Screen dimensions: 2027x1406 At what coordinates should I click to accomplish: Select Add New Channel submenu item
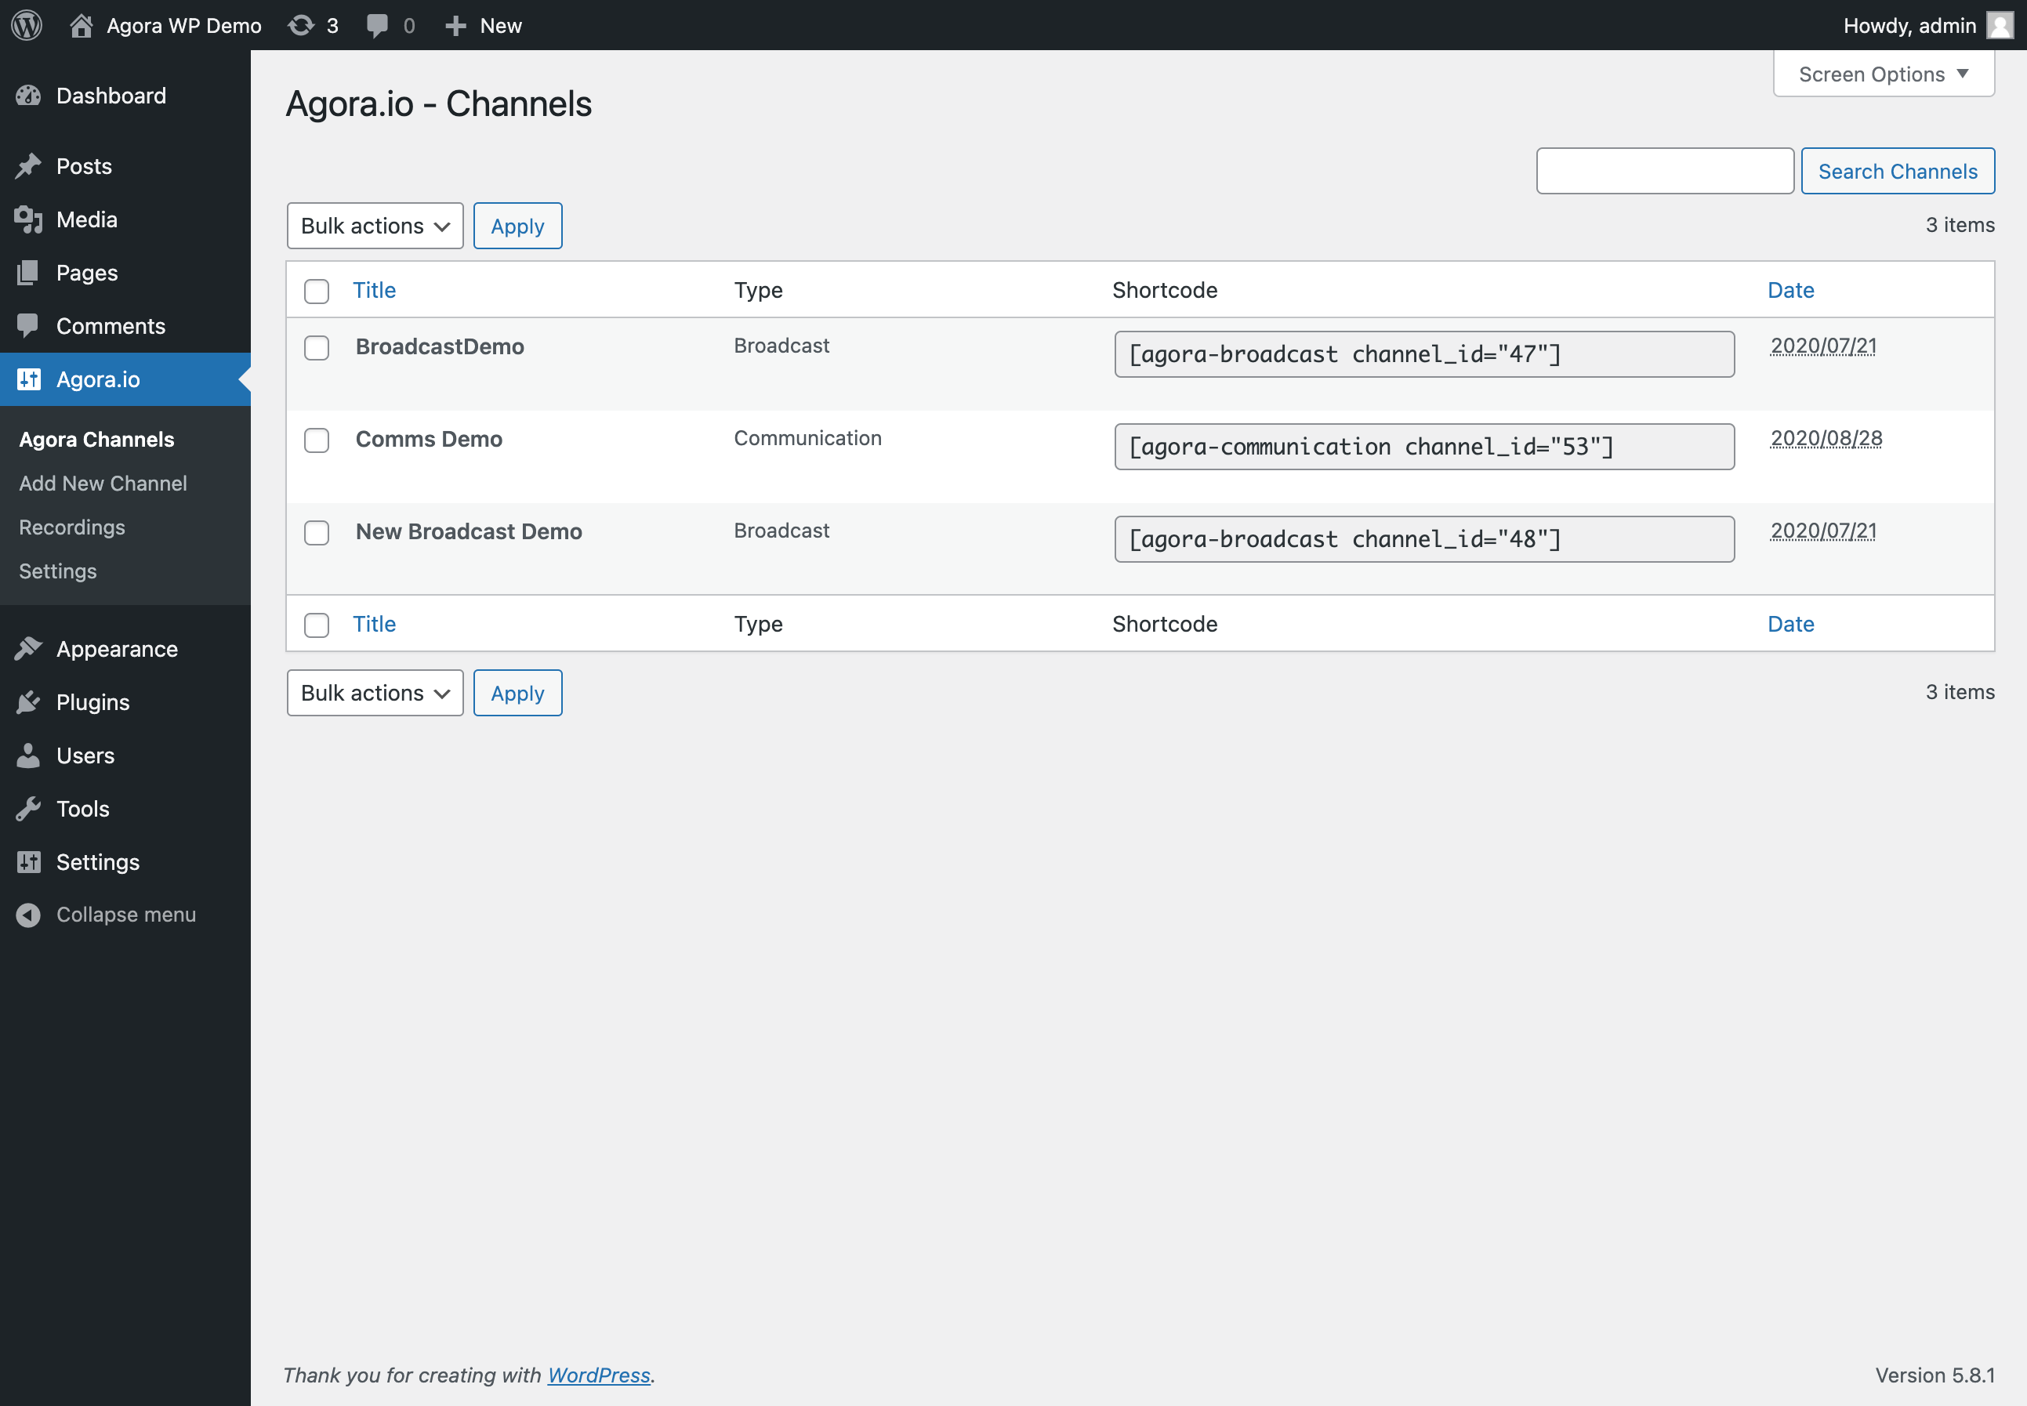pos(103,483)
